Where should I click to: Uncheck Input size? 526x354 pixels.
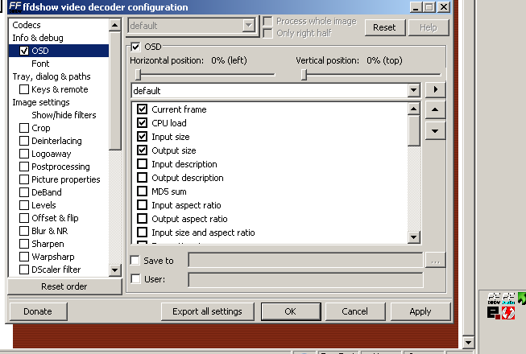pos(143,136)
